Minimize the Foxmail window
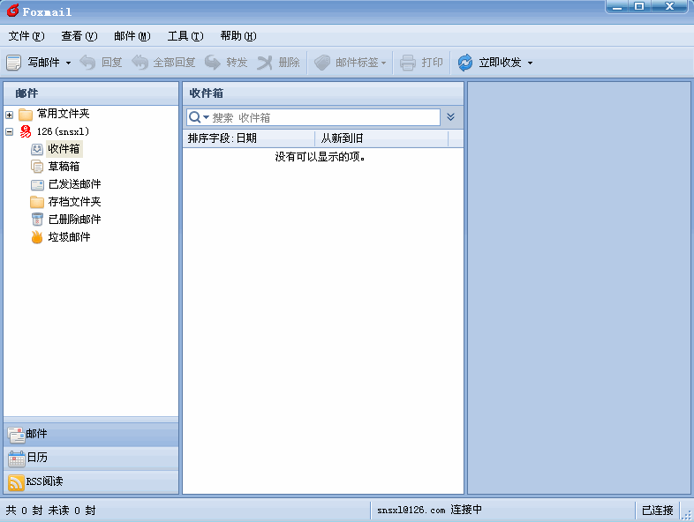This screenshot has width=694, height=522. click(x=617, y=7)
